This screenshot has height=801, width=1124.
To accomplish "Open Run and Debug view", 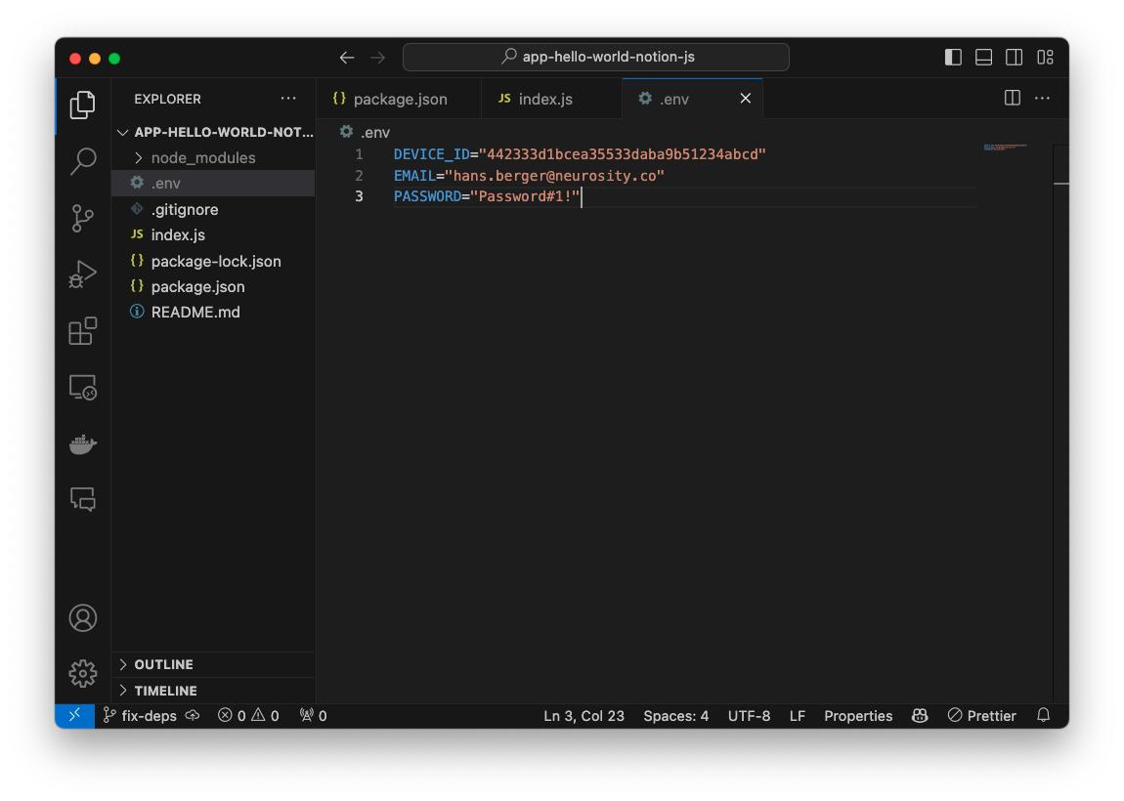I will (x=83, y=274).
